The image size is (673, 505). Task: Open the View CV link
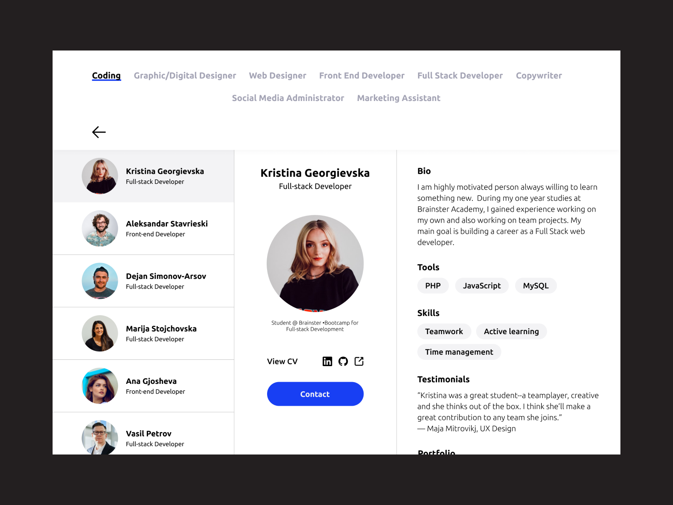282,361
